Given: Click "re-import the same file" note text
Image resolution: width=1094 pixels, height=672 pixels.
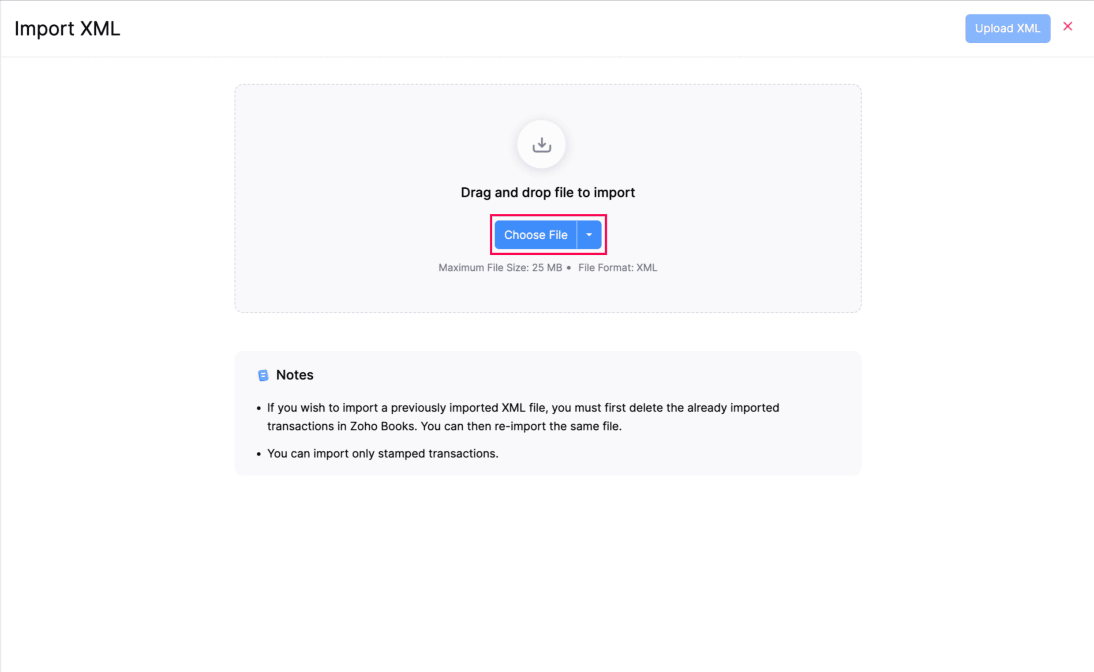Looking at the screenshot, I should [x=558, y=426].
